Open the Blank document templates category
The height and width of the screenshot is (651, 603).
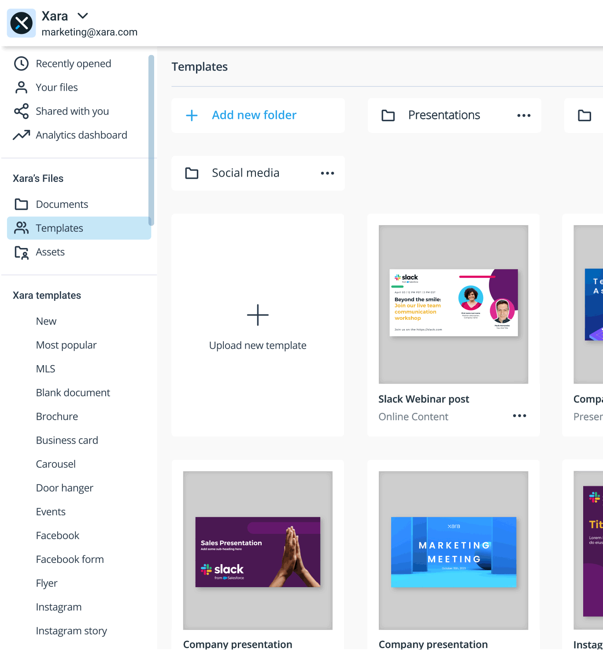click(x=73, y=392)
